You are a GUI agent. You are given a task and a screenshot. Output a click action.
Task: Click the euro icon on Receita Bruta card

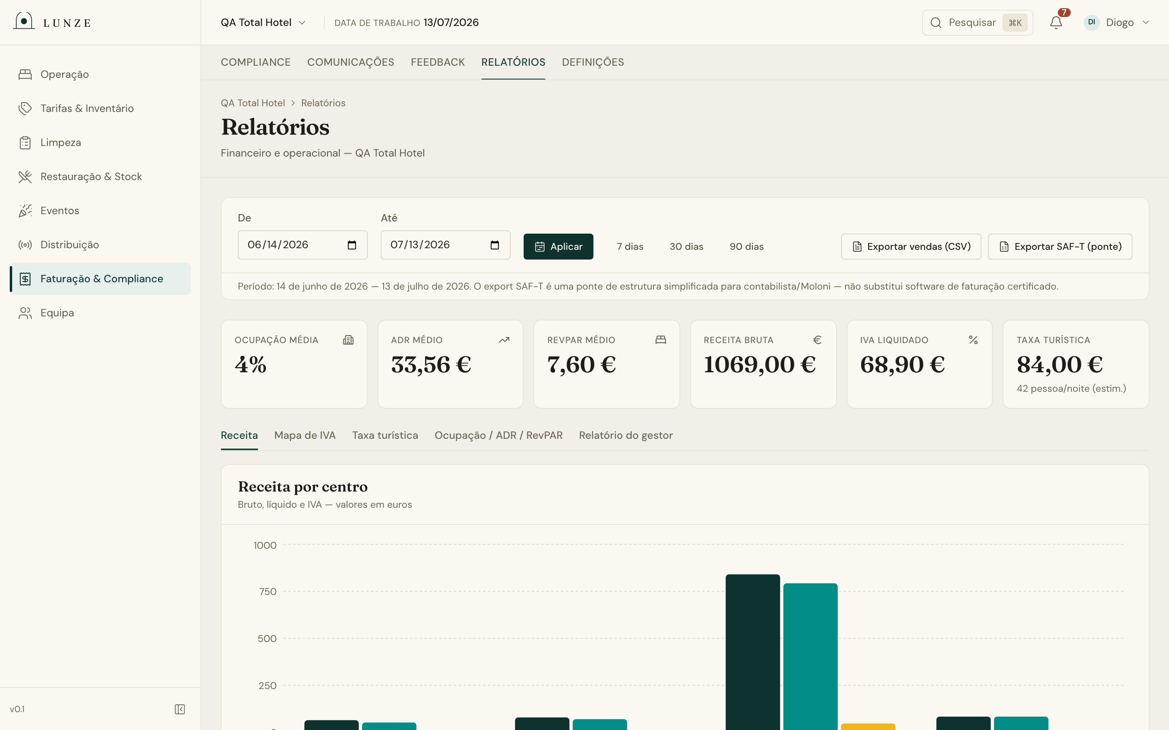[x=817, y=340]
